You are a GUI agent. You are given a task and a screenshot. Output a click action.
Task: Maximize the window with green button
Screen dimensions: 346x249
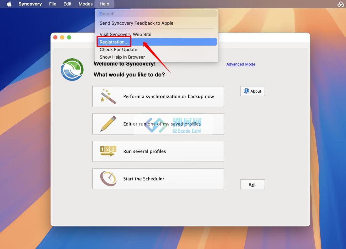(69, 38)
